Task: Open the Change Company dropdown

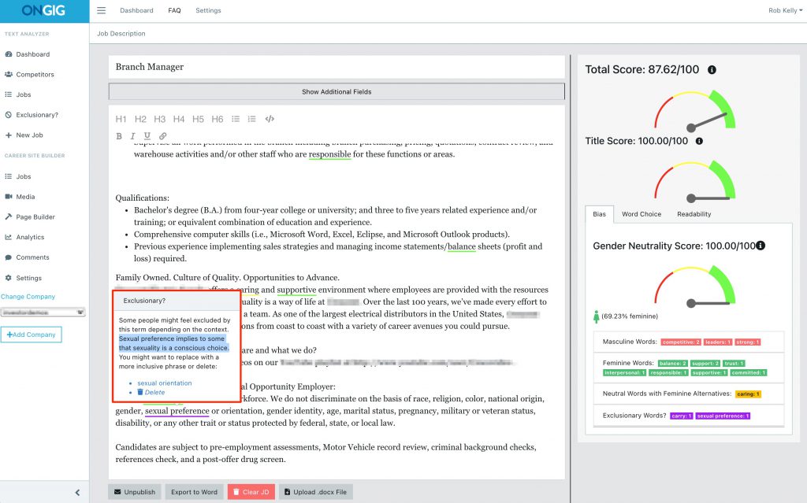Action: coord(43,313)
